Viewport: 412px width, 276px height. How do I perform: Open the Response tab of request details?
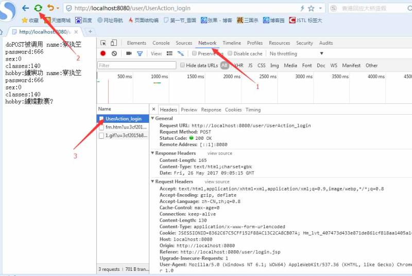(211, 110)
